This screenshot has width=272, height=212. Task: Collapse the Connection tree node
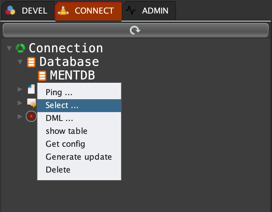pyautogui.click(x=9, y=49)
